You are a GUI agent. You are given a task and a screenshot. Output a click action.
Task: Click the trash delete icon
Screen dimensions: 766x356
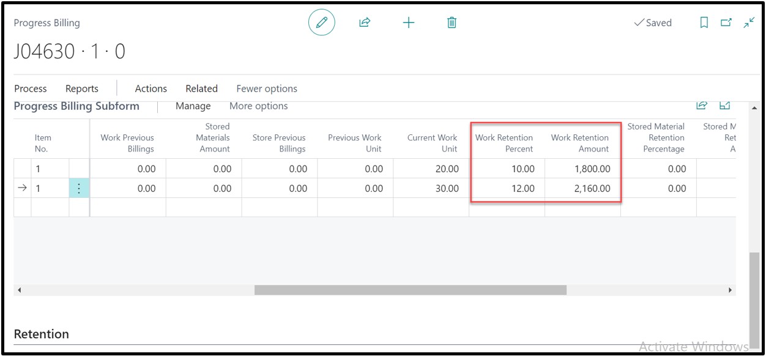click(452, 23)
